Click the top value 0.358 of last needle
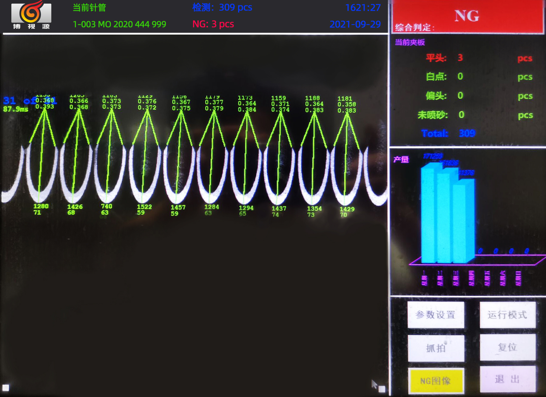The image size is (546, 397). pos(347,104)
